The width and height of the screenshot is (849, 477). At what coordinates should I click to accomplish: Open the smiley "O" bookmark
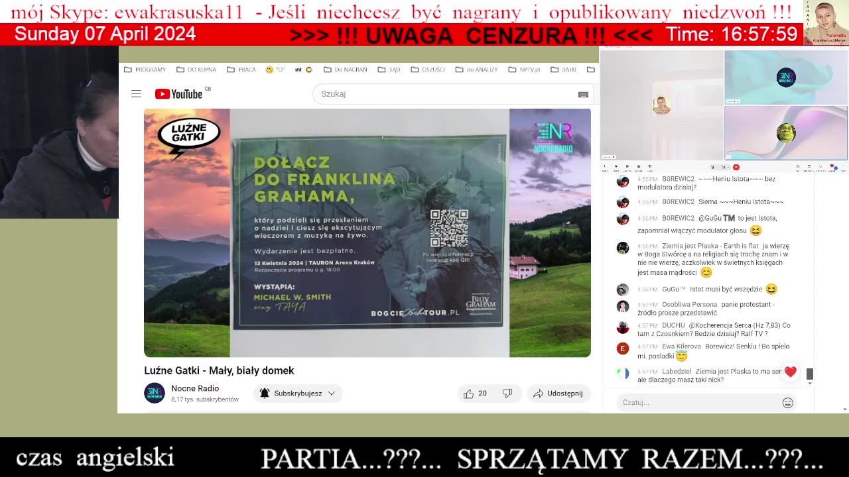click(x=275, y=70)
